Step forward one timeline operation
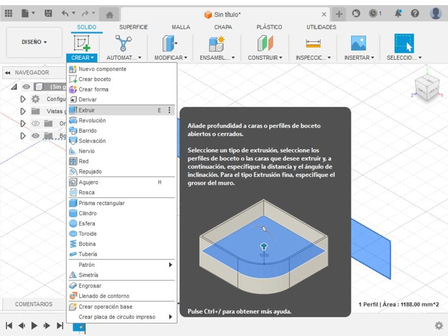448x336 pixels. [47, 325]
